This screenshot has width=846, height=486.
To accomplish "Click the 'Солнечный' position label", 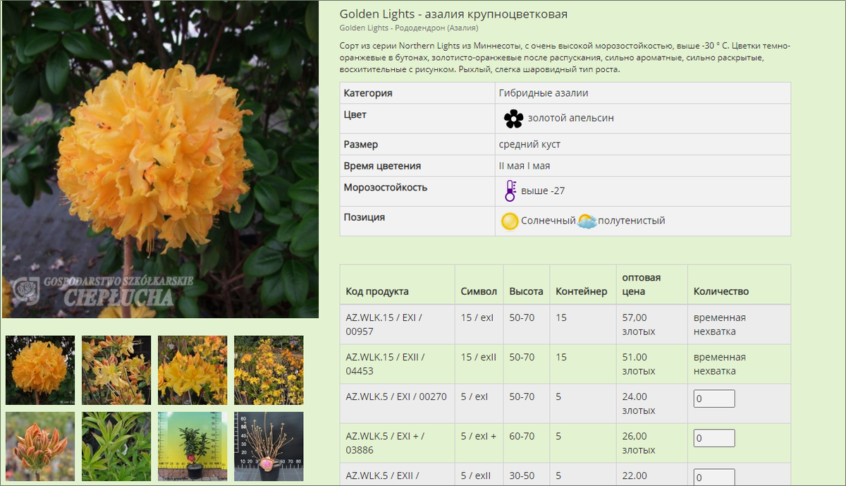I will click(548, 221).
